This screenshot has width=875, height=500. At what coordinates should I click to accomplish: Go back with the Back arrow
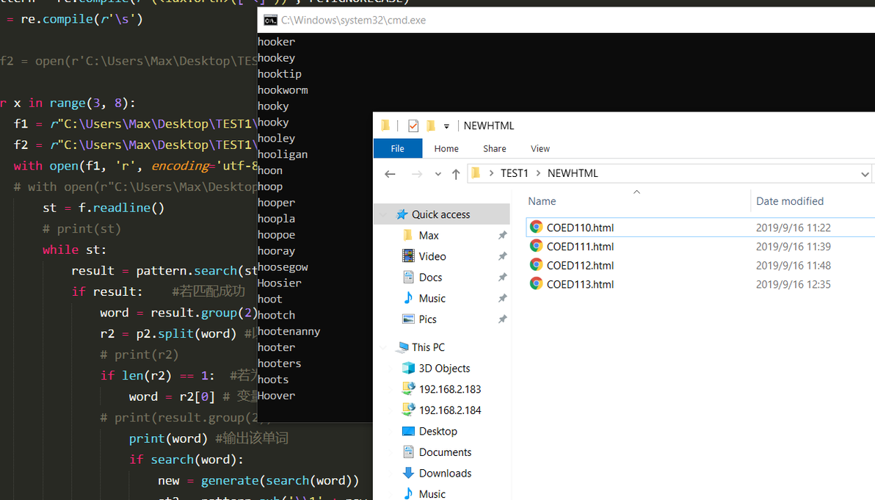[x=390, y=174]
